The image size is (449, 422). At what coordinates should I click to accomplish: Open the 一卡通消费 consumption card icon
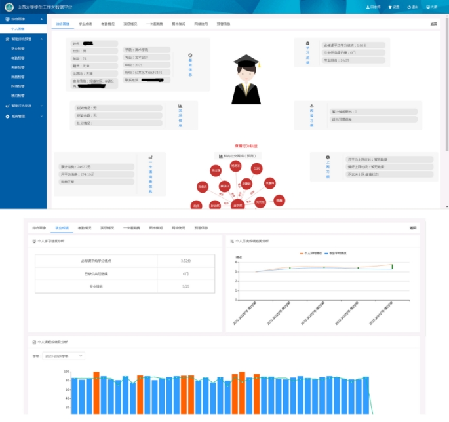coord(150,158)
